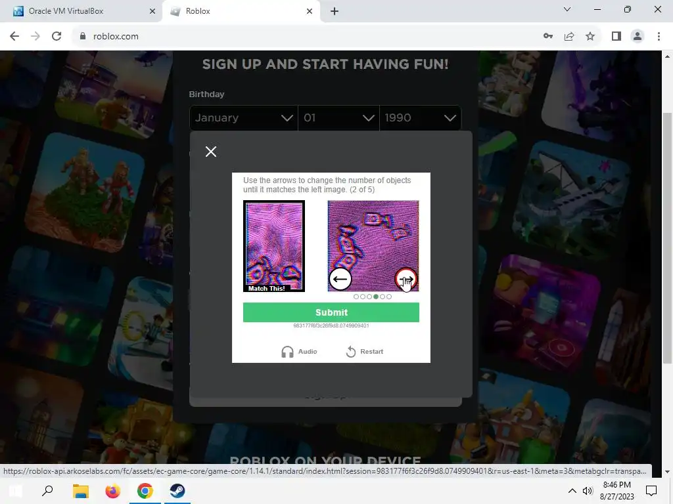673x504 pixels.
Task: Open the volume control in tray
Action: coord(588,491)
